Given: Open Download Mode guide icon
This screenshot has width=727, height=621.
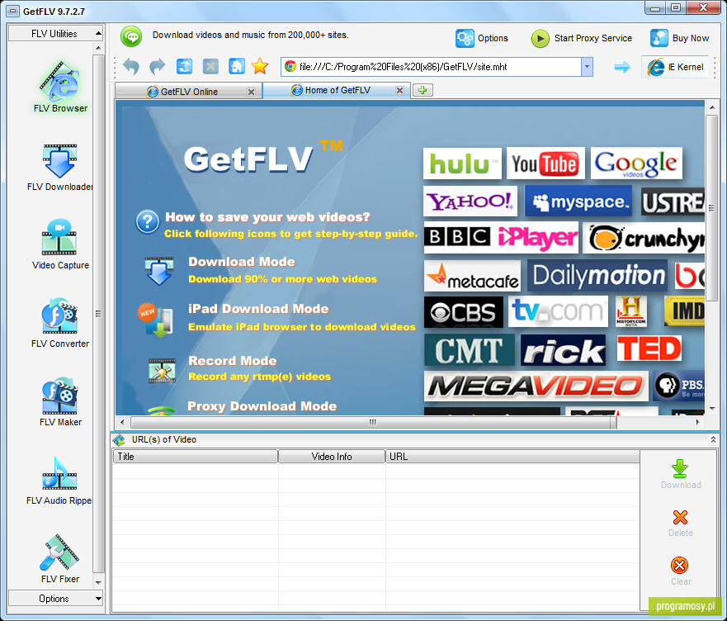Looking at the screenshot, I should (159, 271).
